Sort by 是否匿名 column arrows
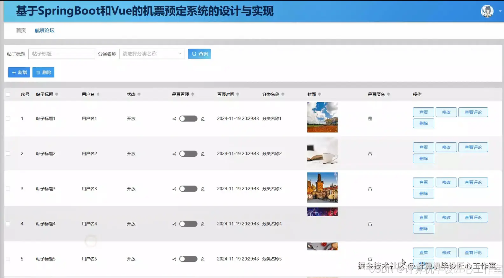This screenshot has height=278, width=504. [x=388, y=94]
